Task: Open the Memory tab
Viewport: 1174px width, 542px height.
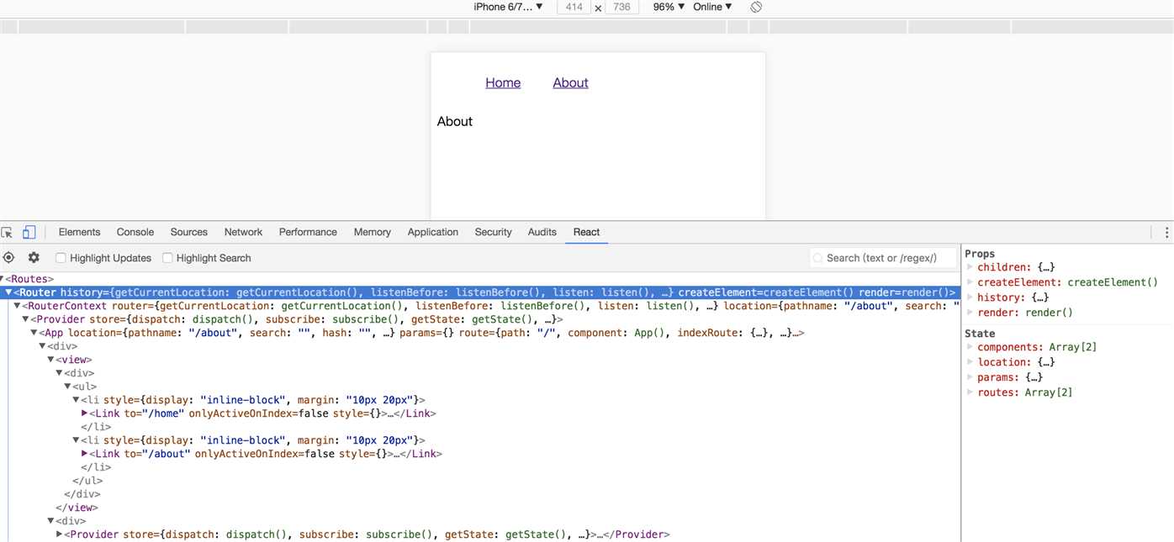Action: (x=372, y=233)
